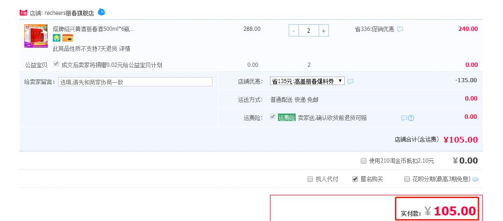
Task: Click the 此商品性质不支持7天退货 notice text
Action: click(x=85, y=49)
